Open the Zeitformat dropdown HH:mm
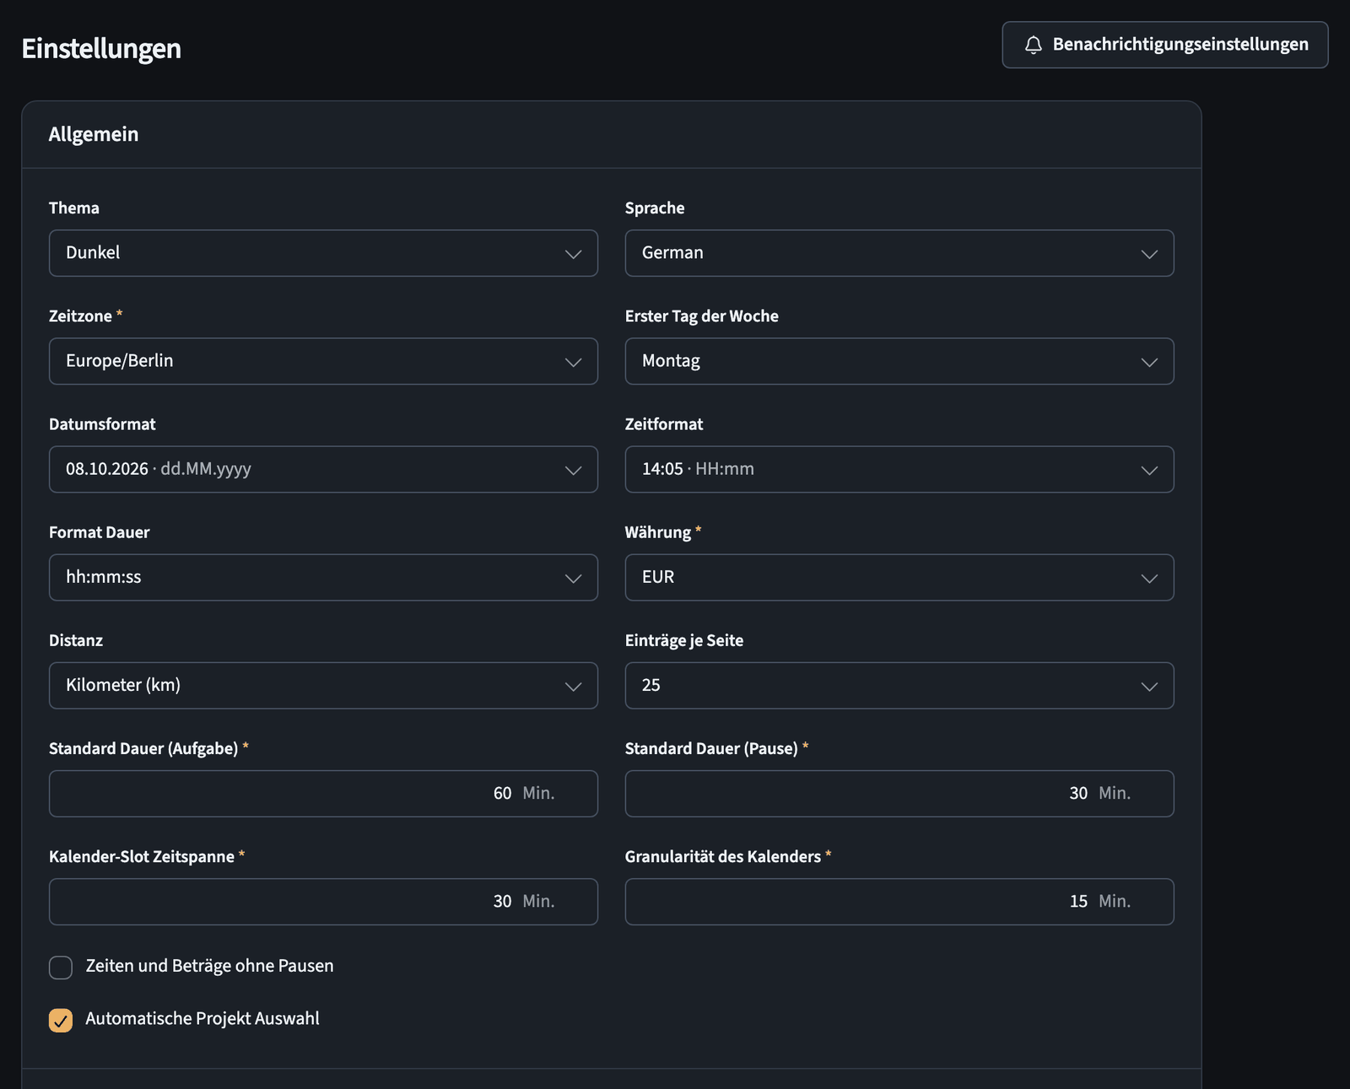1350x1089 pixels. point(899,469)
